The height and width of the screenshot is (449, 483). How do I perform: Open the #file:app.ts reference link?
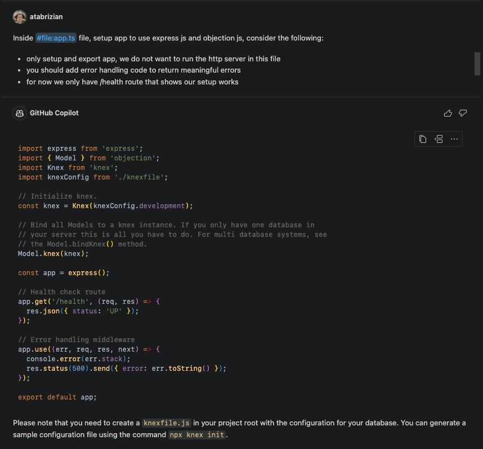[56, 38]
